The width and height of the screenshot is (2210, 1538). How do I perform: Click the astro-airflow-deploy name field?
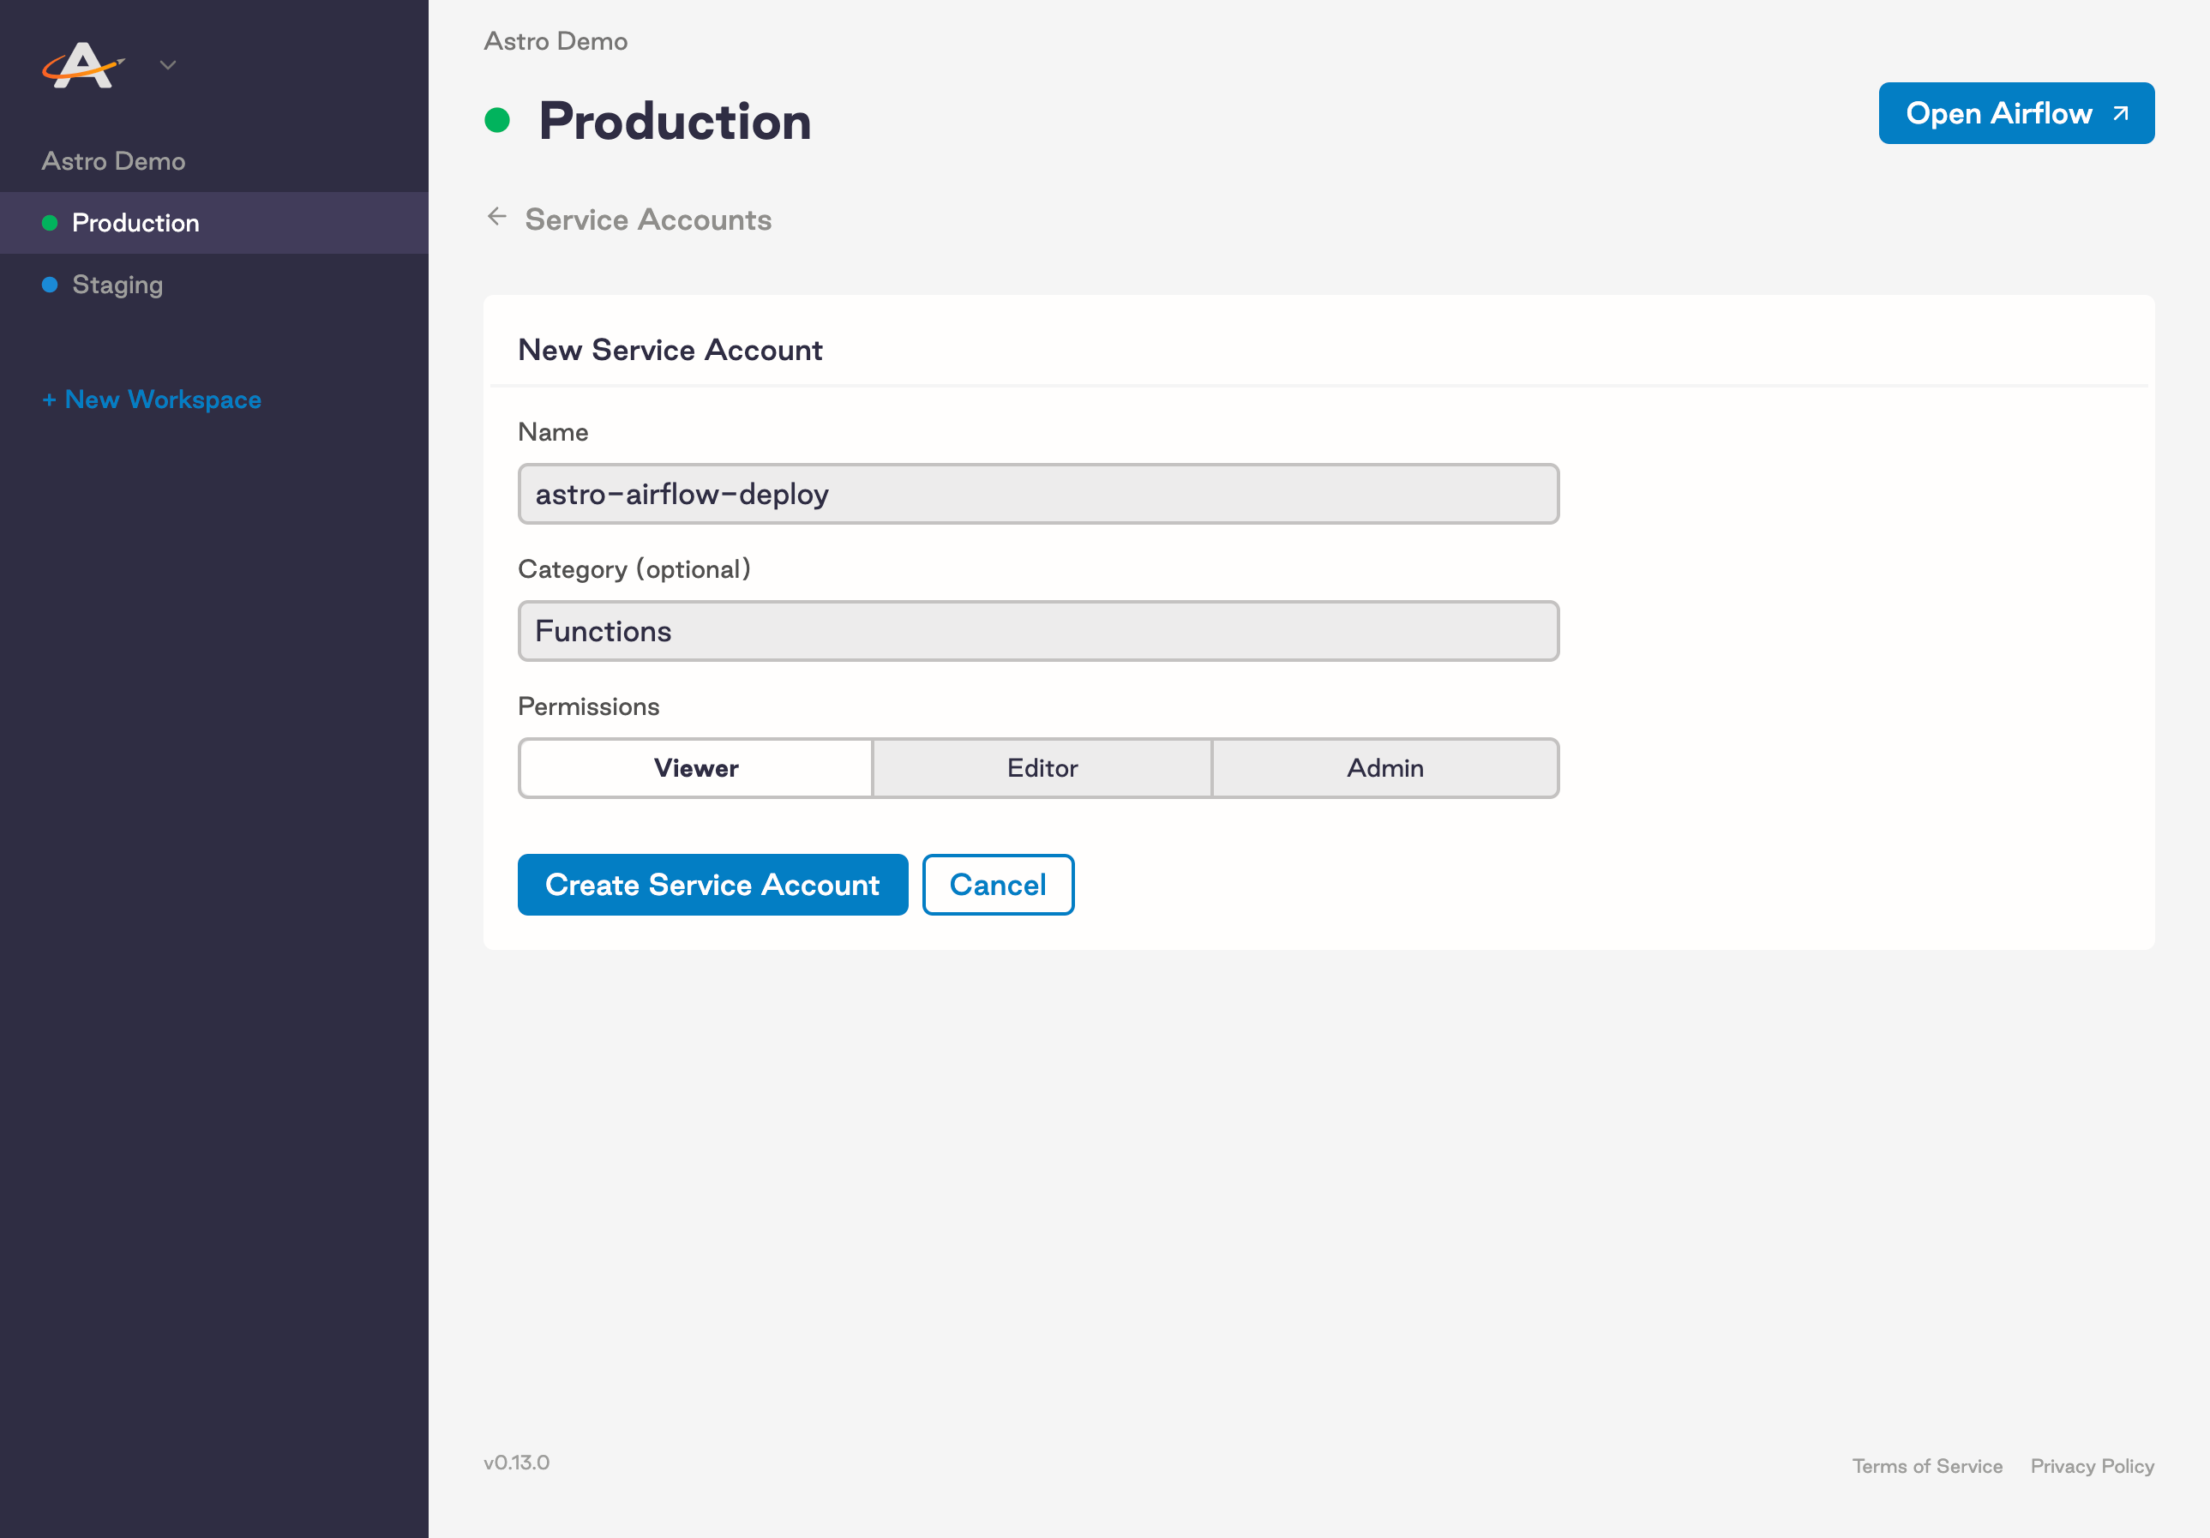point(1037,494)
